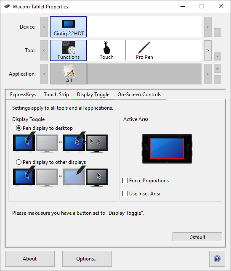
Task: Click the 'Display Toggle' group label
Action: click(28, 119)
